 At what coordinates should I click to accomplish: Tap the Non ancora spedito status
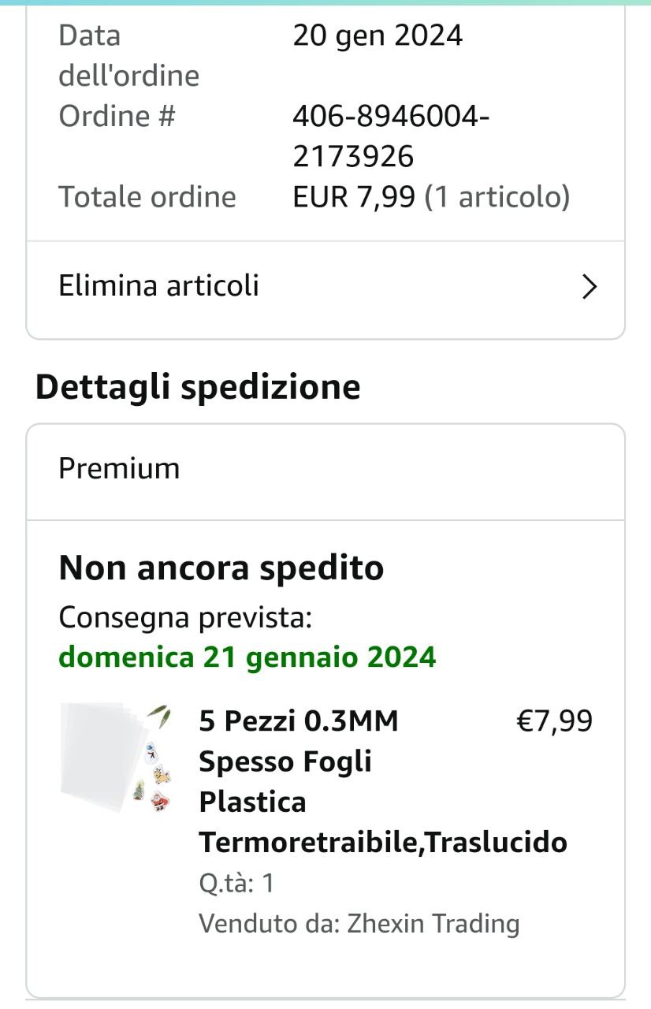[221, 568]
